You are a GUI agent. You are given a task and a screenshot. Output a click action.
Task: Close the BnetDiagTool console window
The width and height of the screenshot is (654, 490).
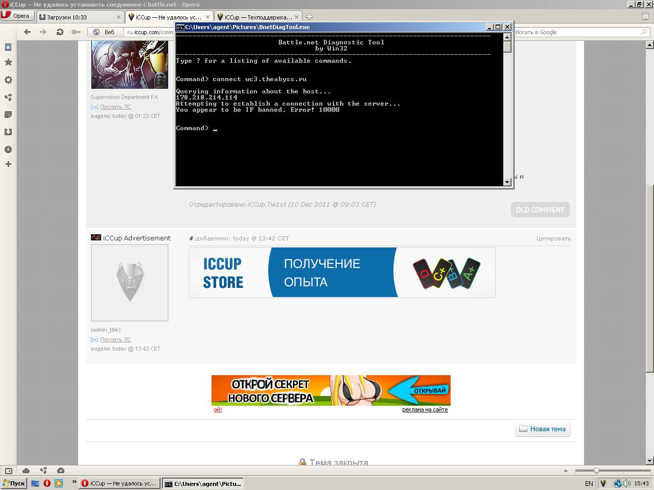[507, 27]
